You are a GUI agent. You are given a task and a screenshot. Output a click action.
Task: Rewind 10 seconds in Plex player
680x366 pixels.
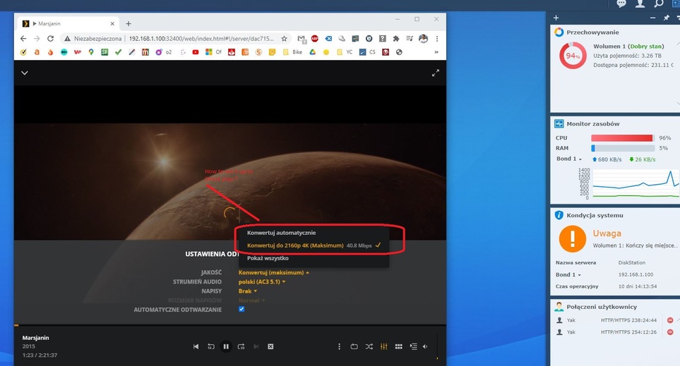pyautogui.click(x=210, y=346)
